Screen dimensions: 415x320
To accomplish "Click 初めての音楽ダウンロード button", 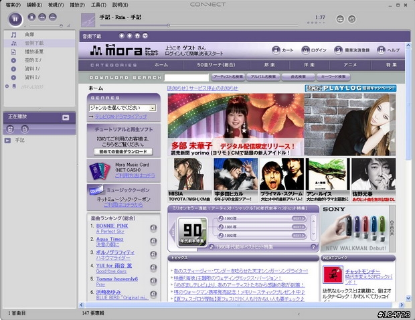I will pyautogui.click(x=123, y=152).
